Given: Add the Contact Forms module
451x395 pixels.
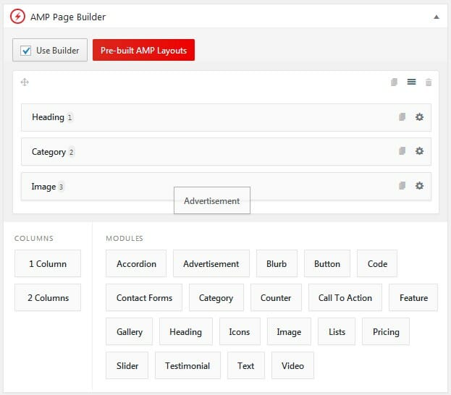Looking at the screenshot, I should [144, 297].
